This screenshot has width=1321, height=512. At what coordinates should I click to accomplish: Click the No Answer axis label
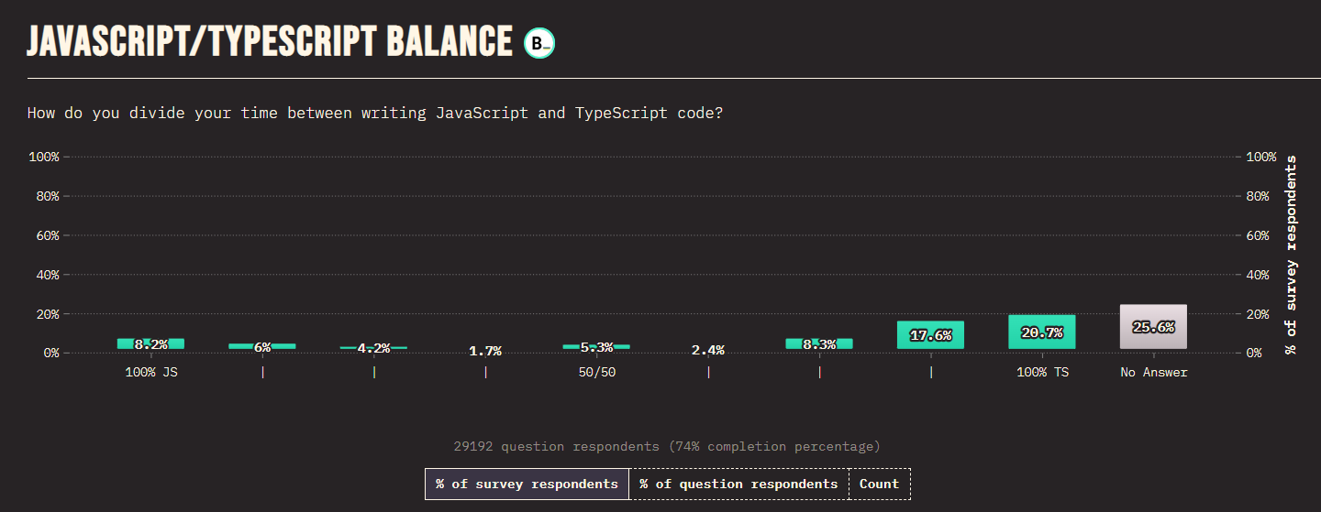(x=1154, y=373)
